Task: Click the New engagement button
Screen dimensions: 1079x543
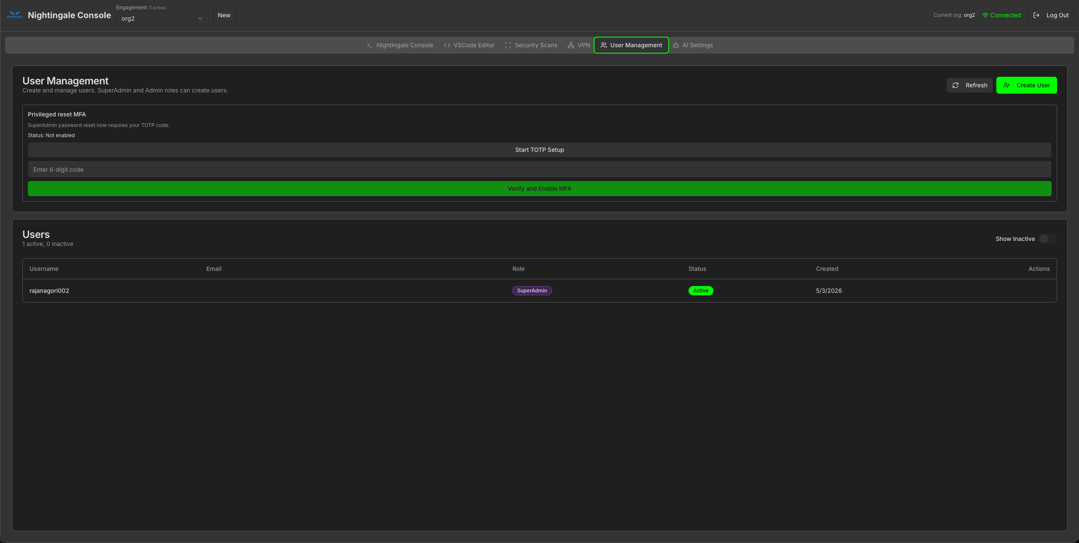Action: pos(224,15)
